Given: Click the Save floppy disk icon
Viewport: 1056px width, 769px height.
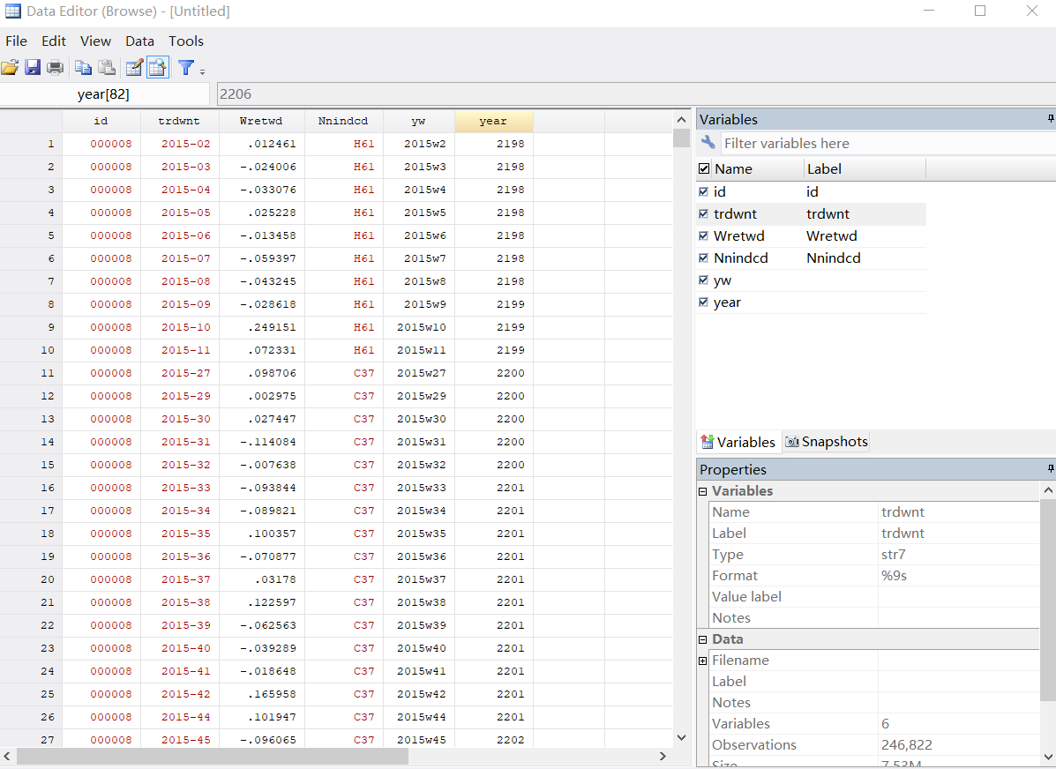Looking at the screenshot, I should click(x=33, y=68).
